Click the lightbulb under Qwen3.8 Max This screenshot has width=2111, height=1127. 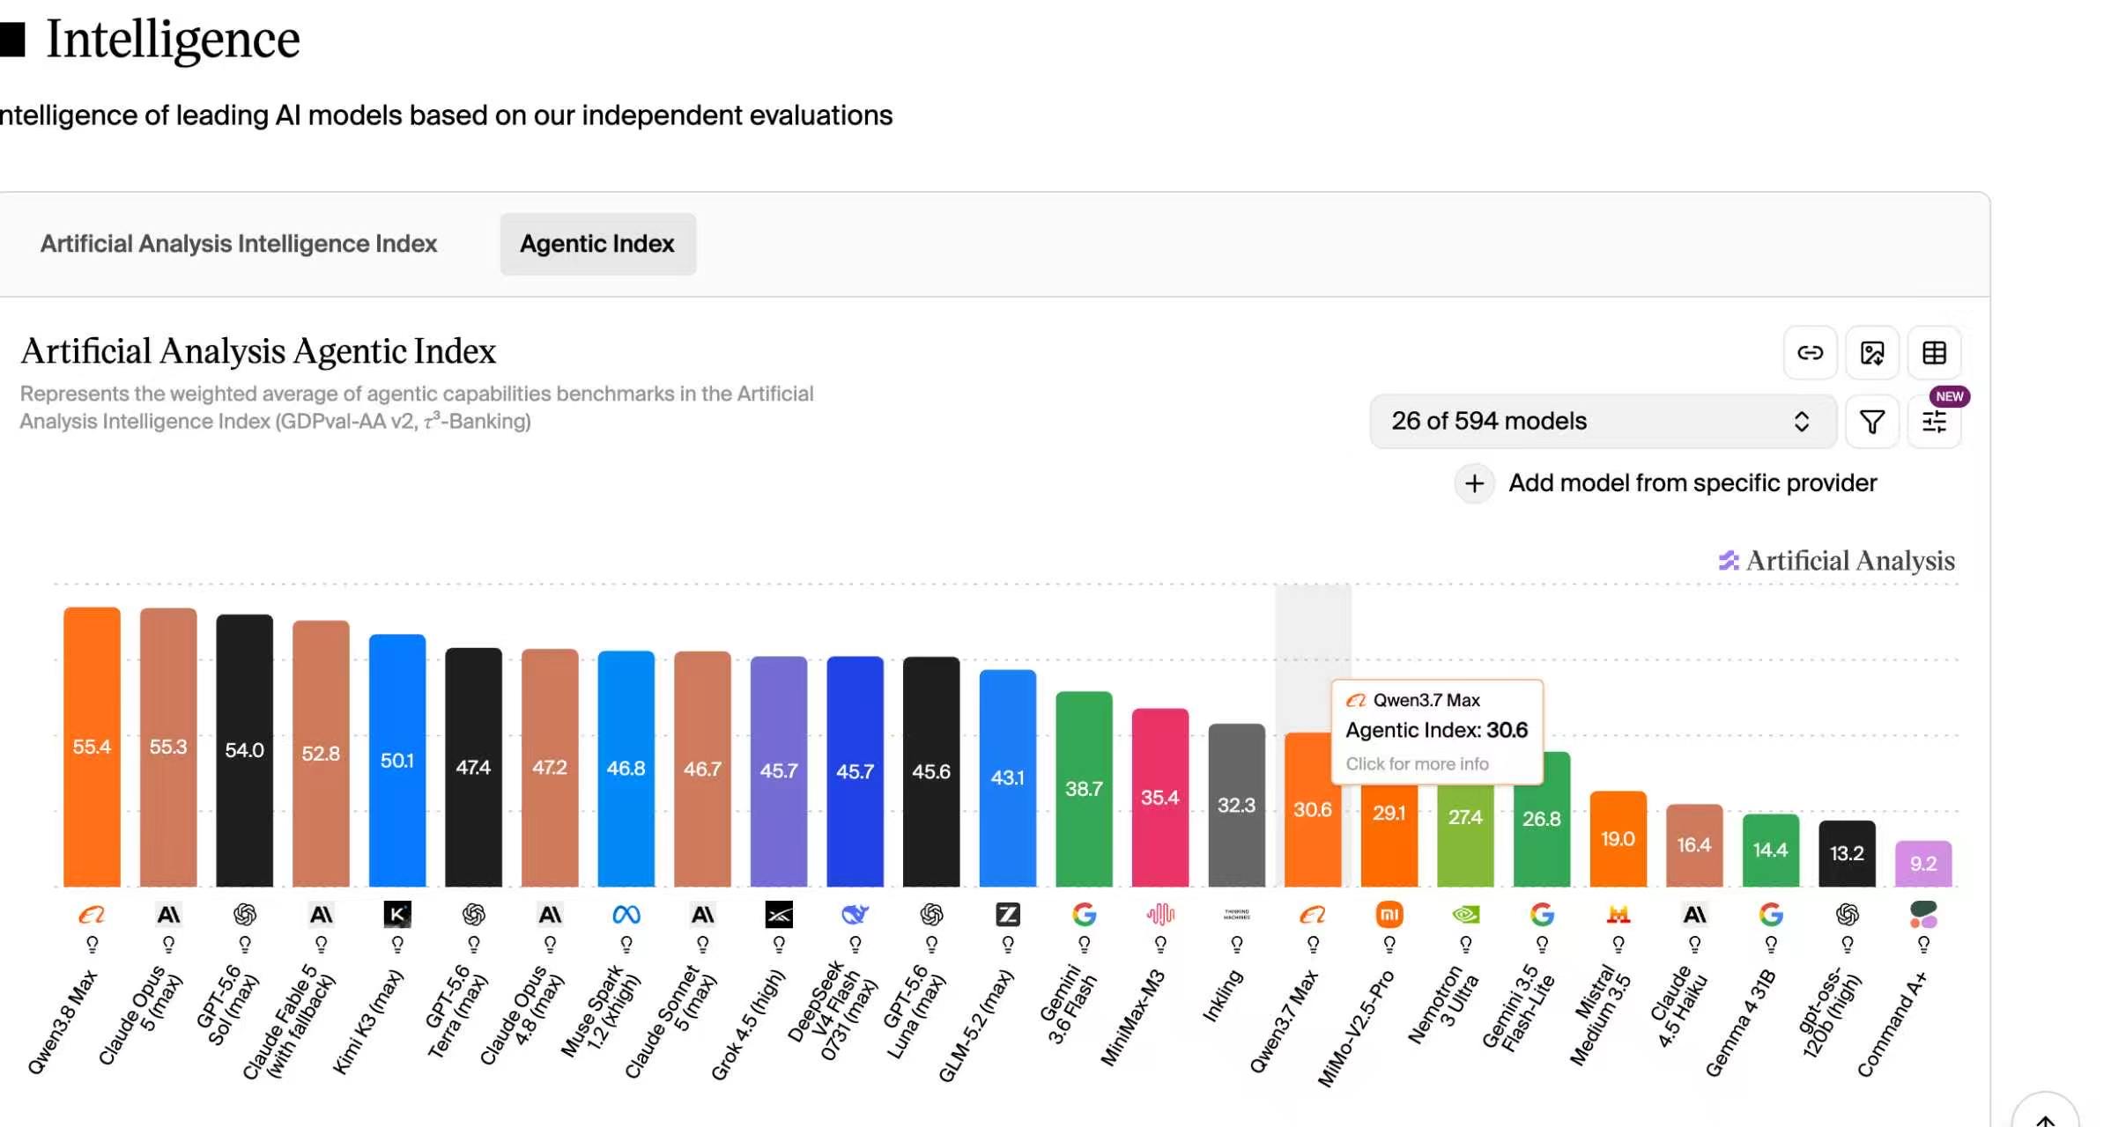point(92,945)
